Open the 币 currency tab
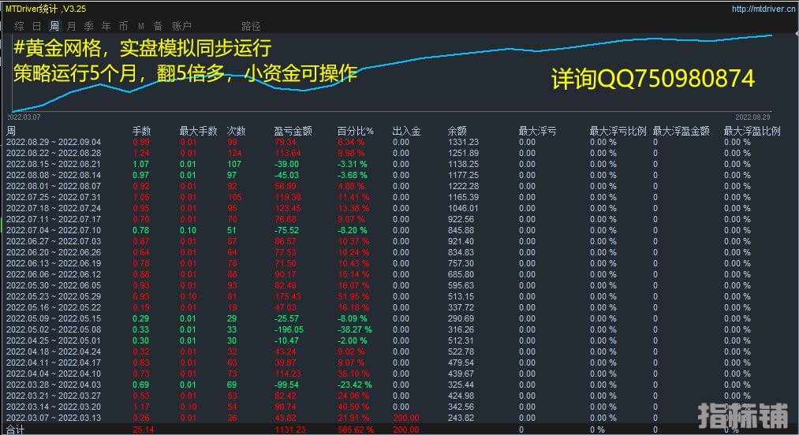This screenshot has width=799, height=435. 123,26
